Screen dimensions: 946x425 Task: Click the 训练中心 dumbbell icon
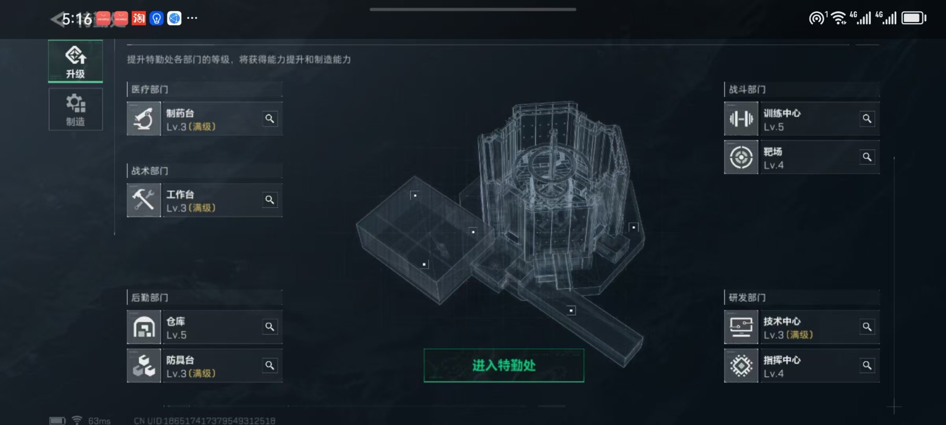[x=741, y=119]
